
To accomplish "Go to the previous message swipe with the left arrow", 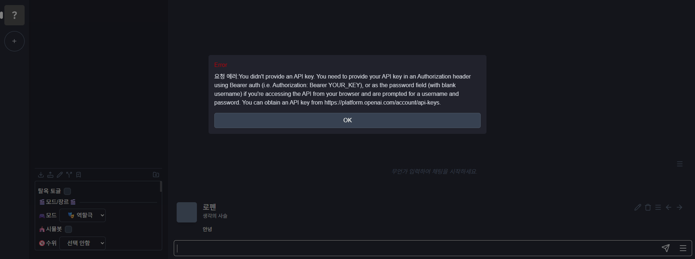I will [669, 207].
